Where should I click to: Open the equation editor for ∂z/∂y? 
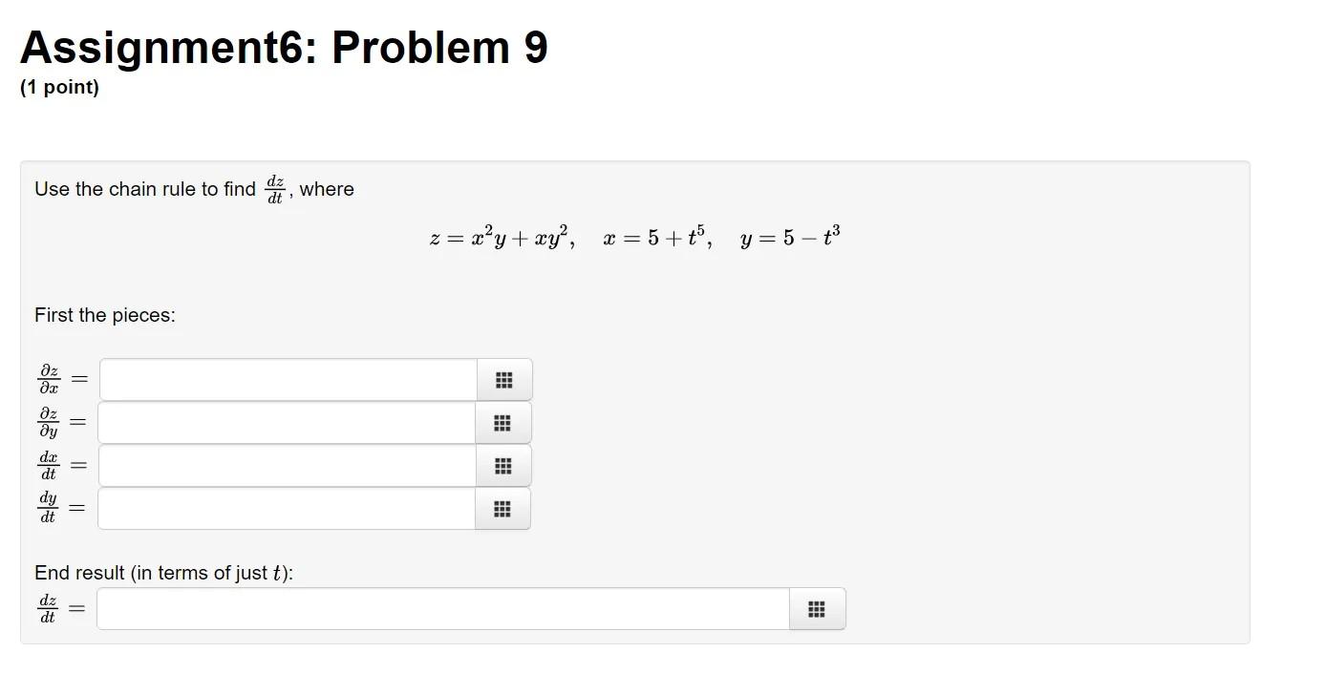click(x=503, y=422)
